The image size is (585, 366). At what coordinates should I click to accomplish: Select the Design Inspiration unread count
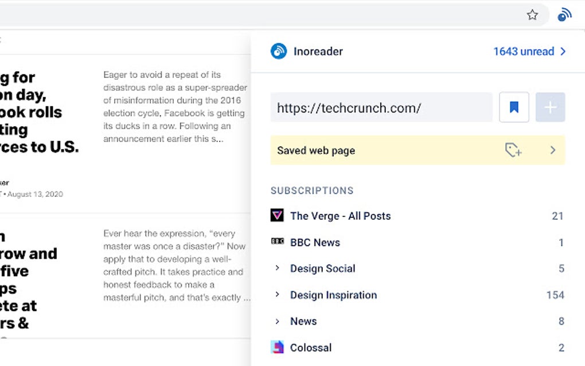tap(555, 295)
